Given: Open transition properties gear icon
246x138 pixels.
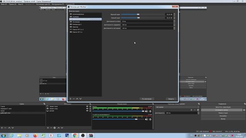Looking at the screenshot, I should click(198, 110).
